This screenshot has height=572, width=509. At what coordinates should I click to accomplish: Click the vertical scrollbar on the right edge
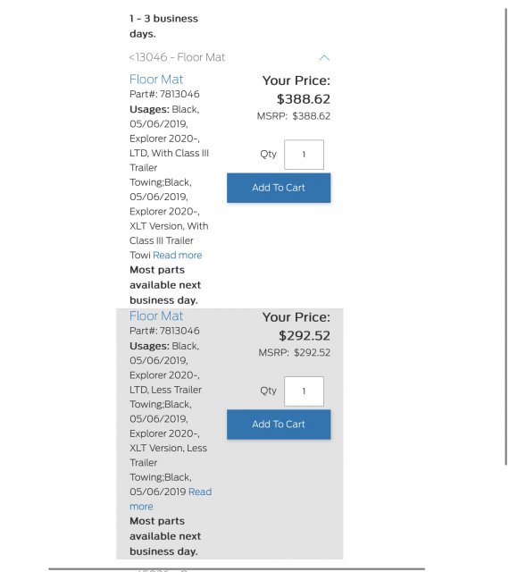click(506, 237)
